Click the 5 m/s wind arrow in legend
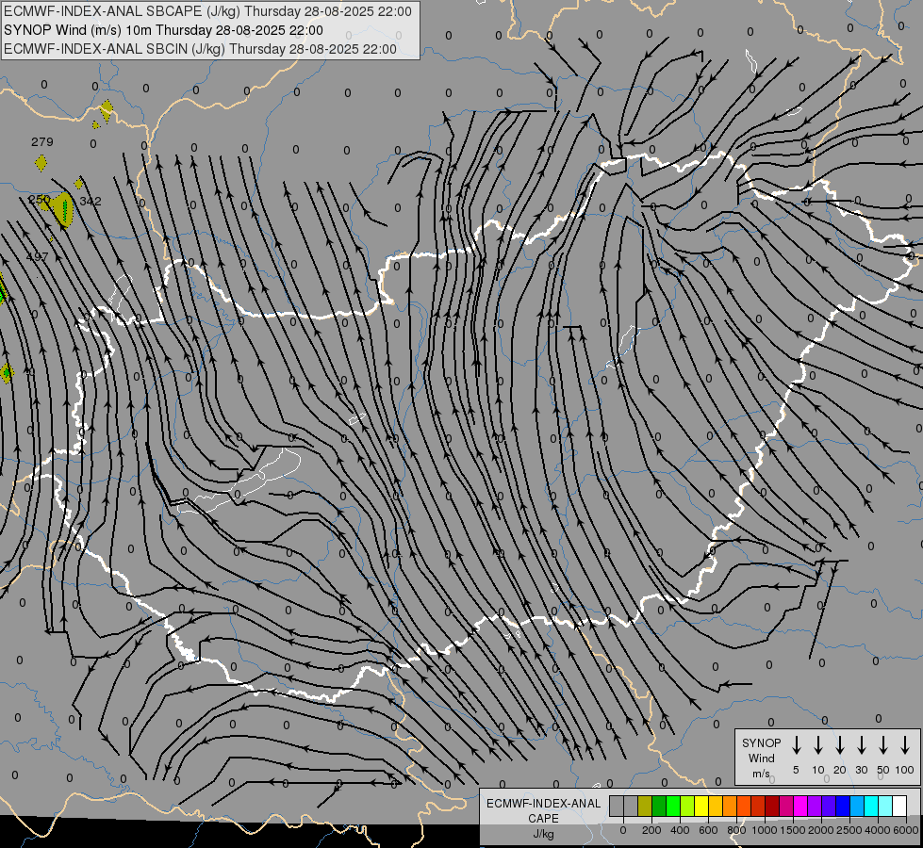This screenshot has width=923, height=848. 796,745
